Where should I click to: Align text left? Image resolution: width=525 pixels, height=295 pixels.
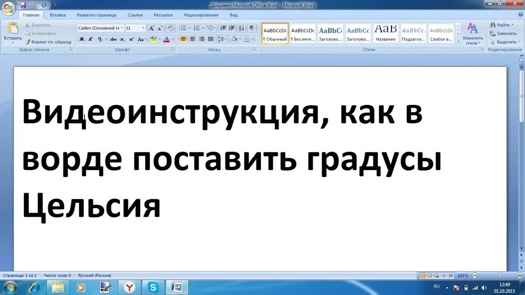(x=184, y=39)
